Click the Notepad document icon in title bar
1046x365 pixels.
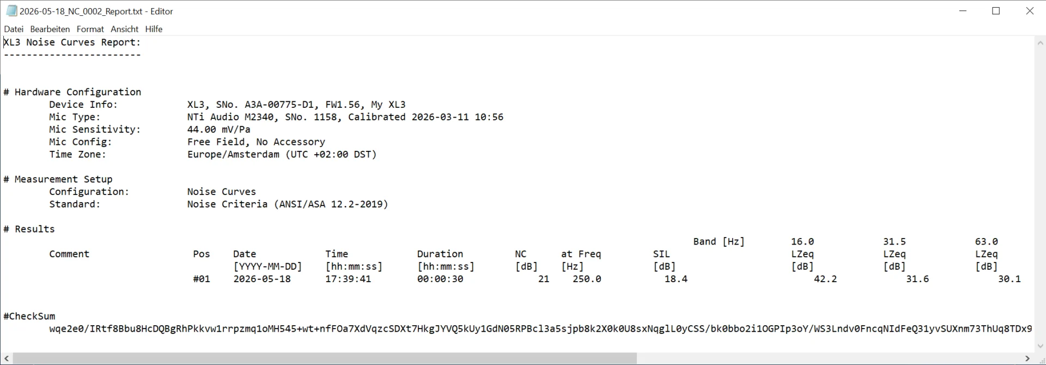[11, 11]
